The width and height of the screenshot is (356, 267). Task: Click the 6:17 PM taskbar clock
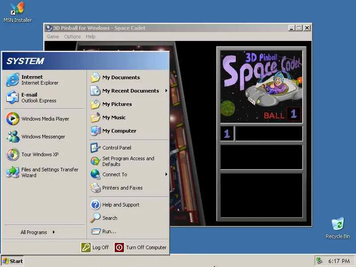tap(339, 261)
